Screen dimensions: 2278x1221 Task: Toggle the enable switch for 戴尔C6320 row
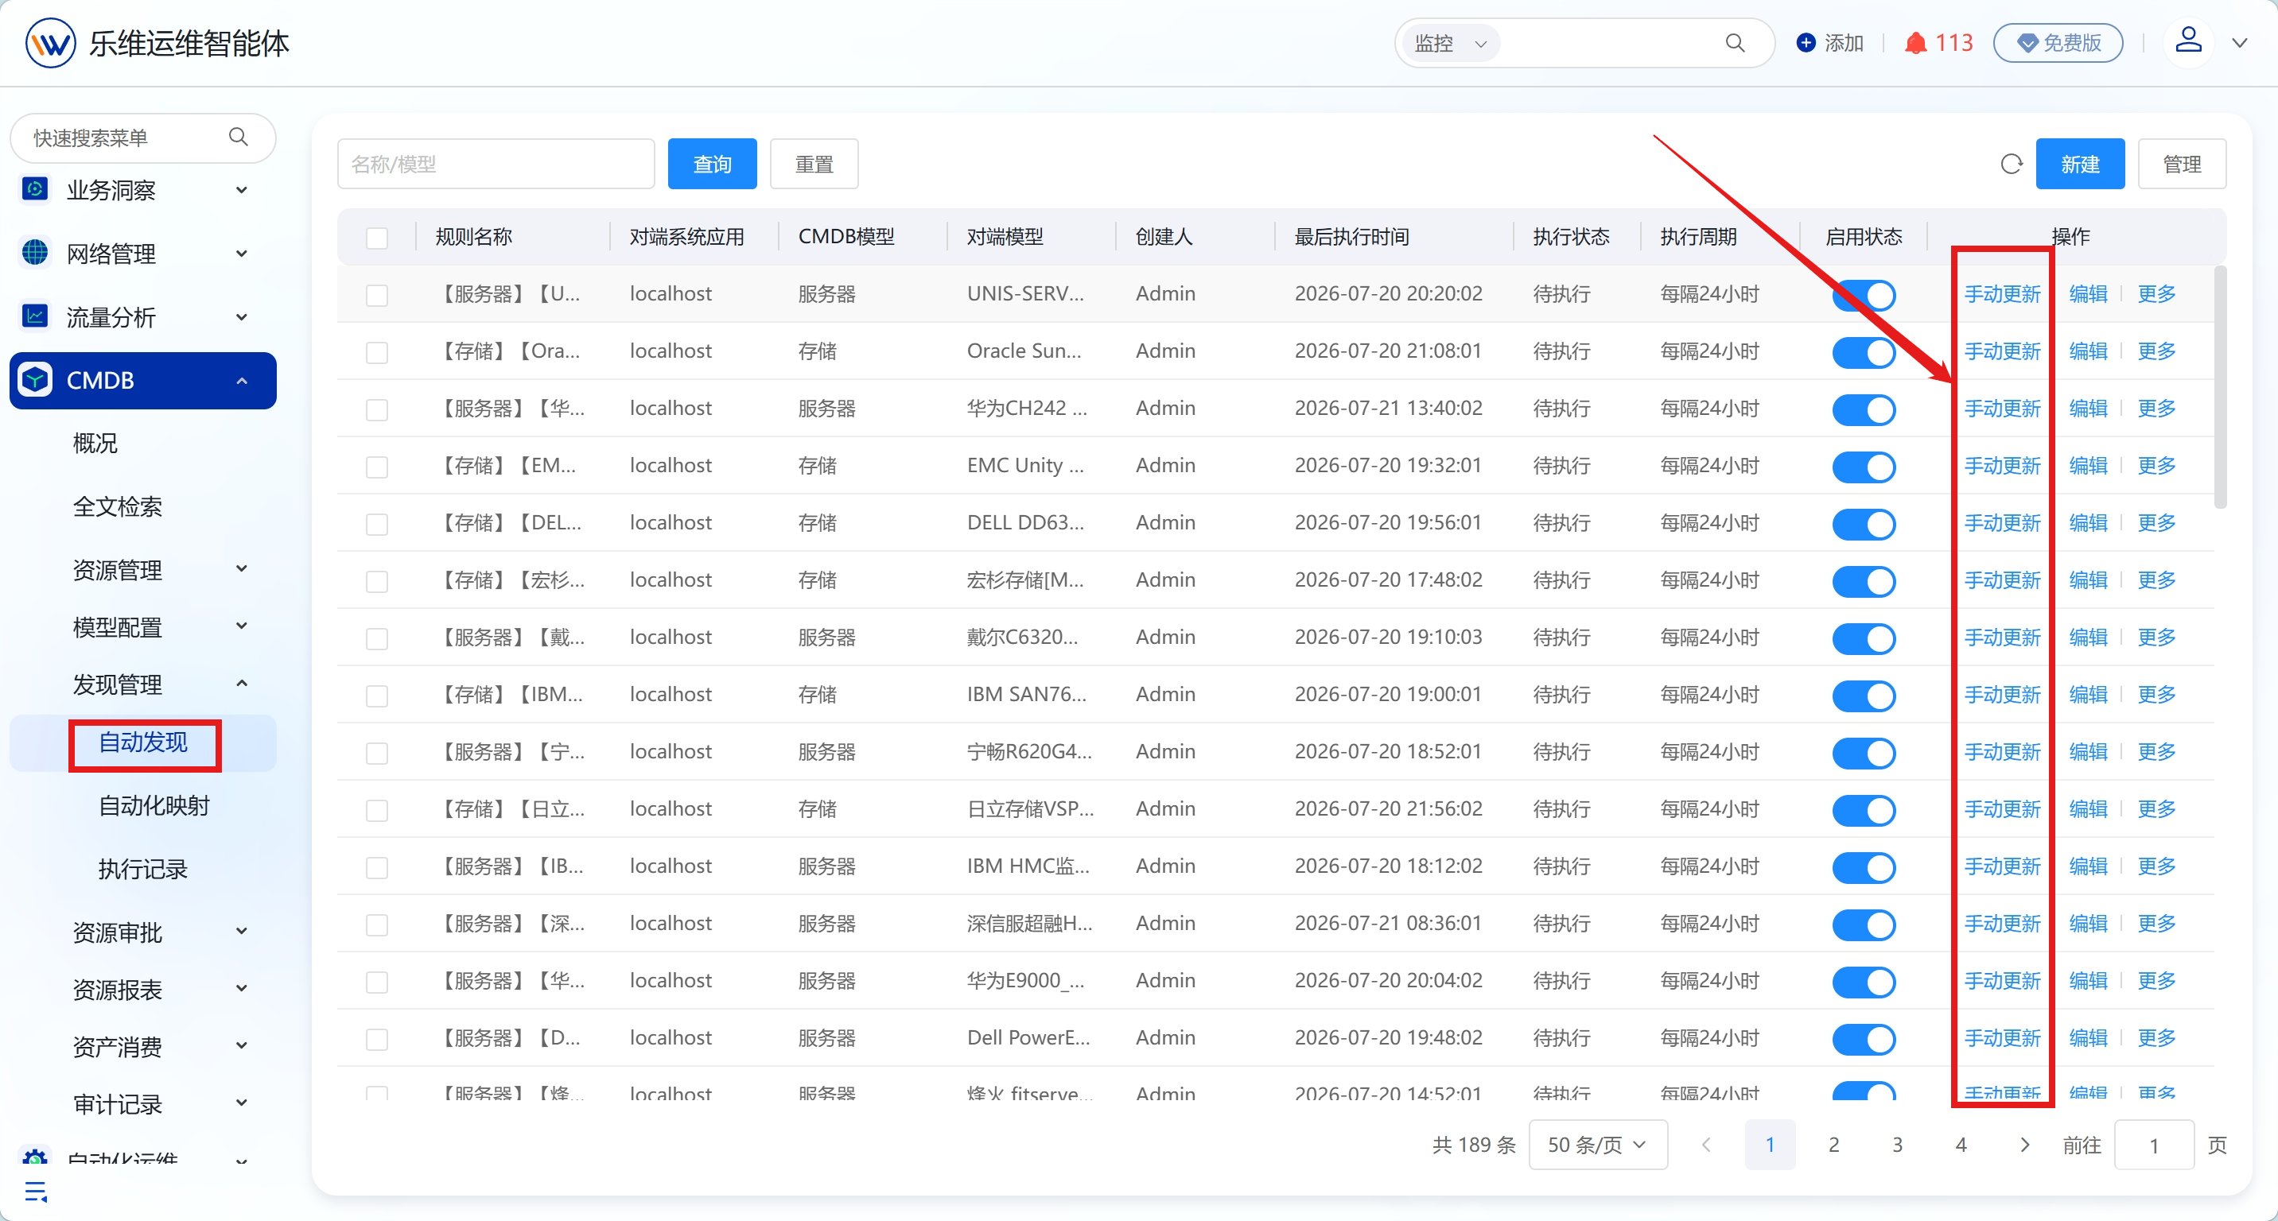pos(1864,639)
